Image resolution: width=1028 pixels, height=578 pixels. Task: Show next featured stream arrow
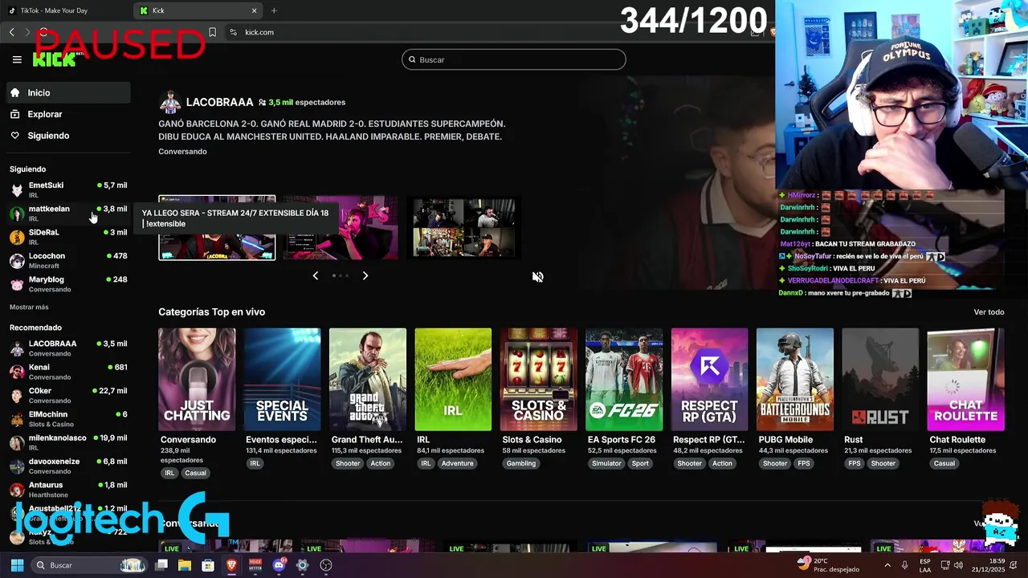[x=365, y=275]
